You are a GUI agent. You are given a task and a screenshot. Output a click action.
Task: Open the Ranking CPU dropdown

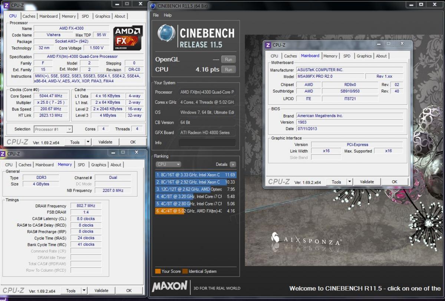click(x=168, y=164)
